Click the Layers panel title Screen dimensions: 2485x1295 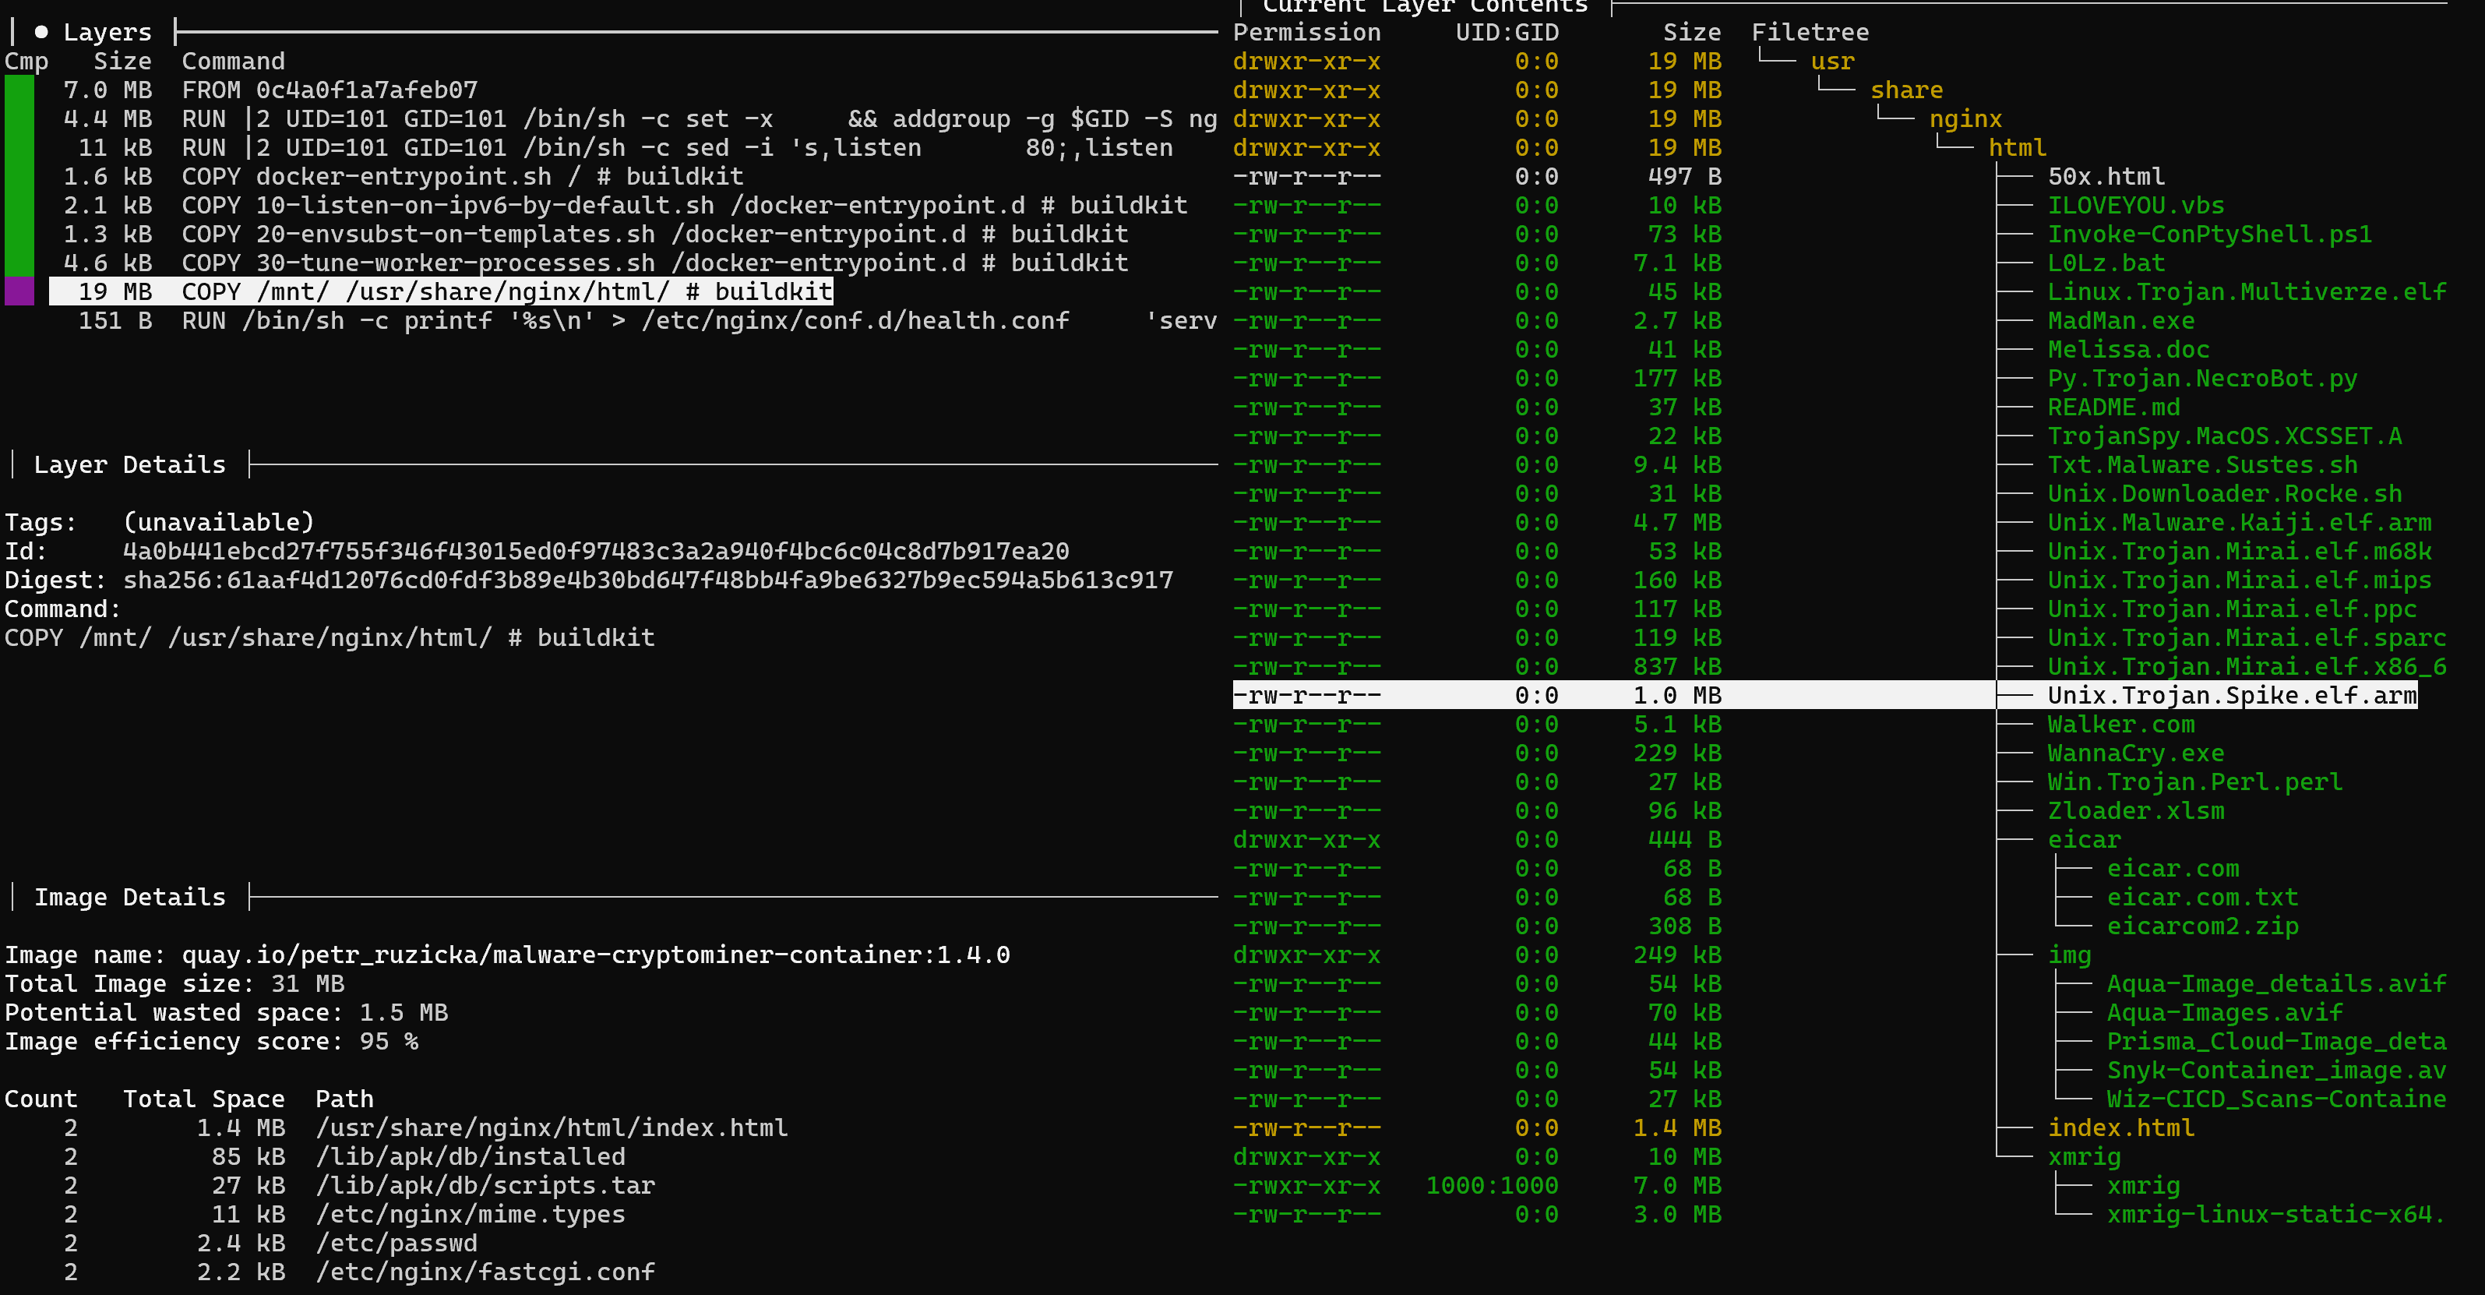coord(107,32)
